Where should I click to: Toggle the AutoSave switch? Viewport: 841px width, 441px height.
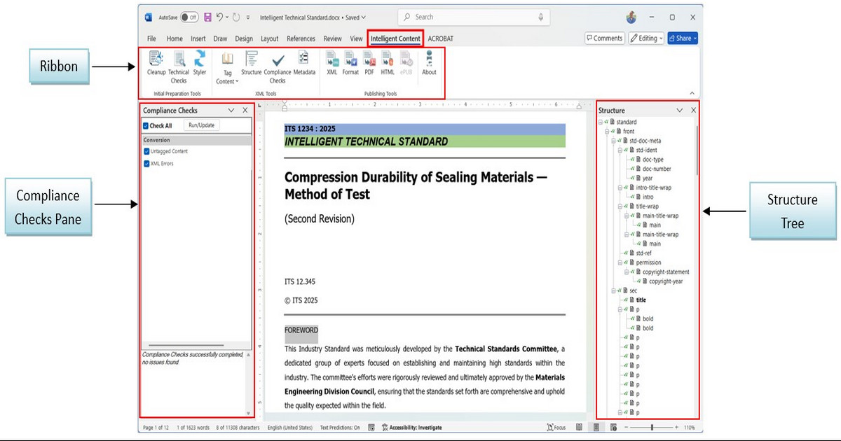click(x=189, y=17)
